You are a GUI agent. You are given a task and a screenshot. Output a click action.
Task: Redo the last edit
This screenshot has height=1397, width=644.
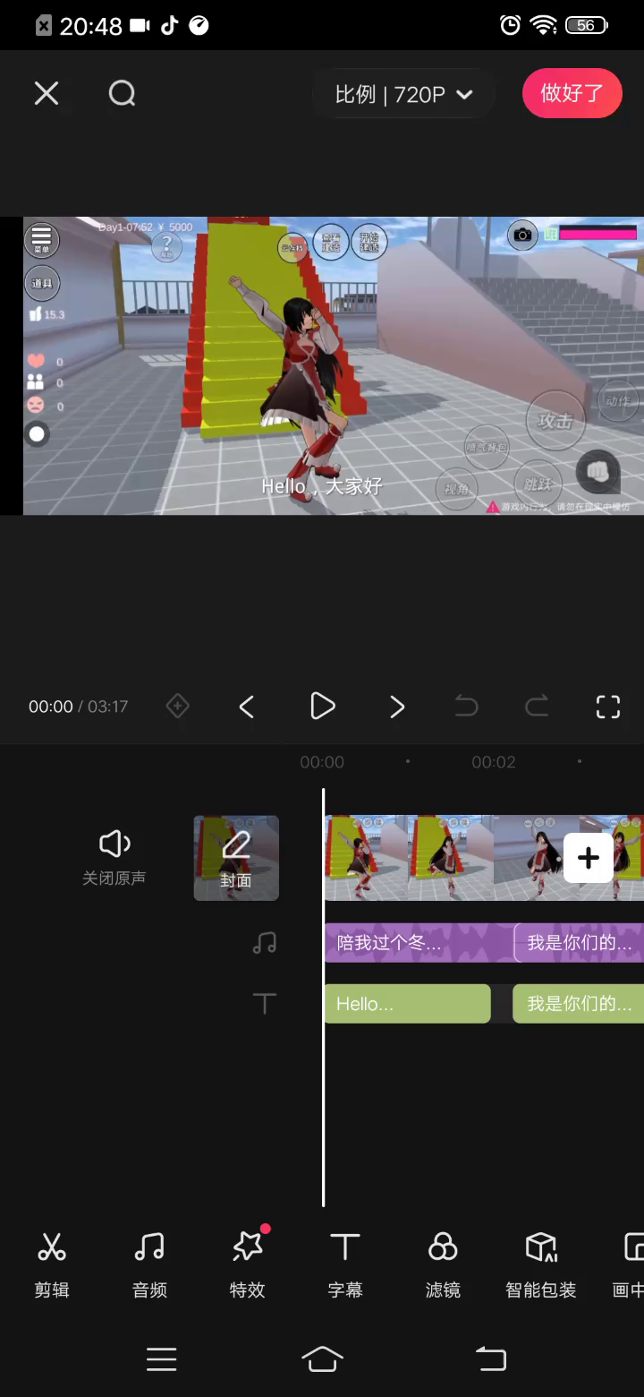coord(537,707)
